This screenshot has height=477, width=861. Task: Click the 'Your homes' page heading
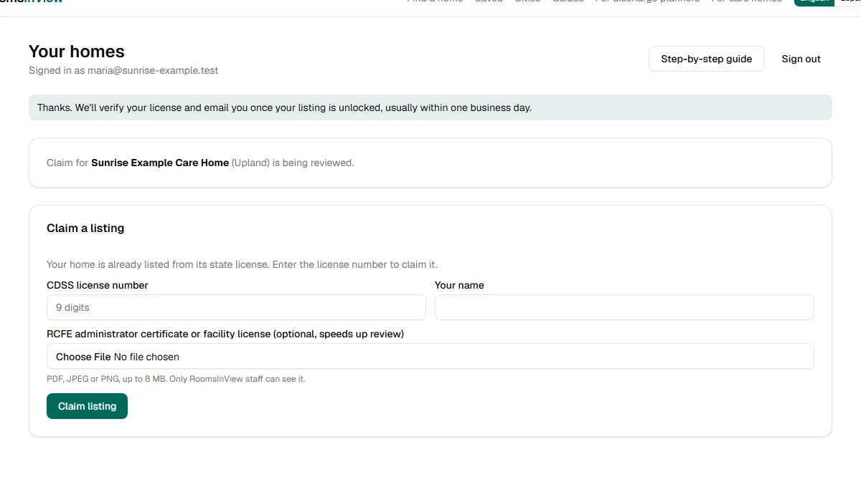click(x=77, y=52)
